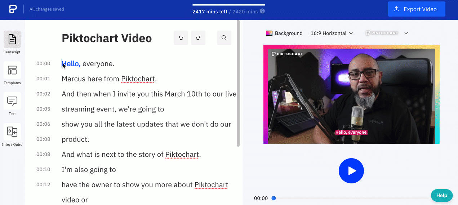Click the 'Piktochart Video' title

pos(107,38)
